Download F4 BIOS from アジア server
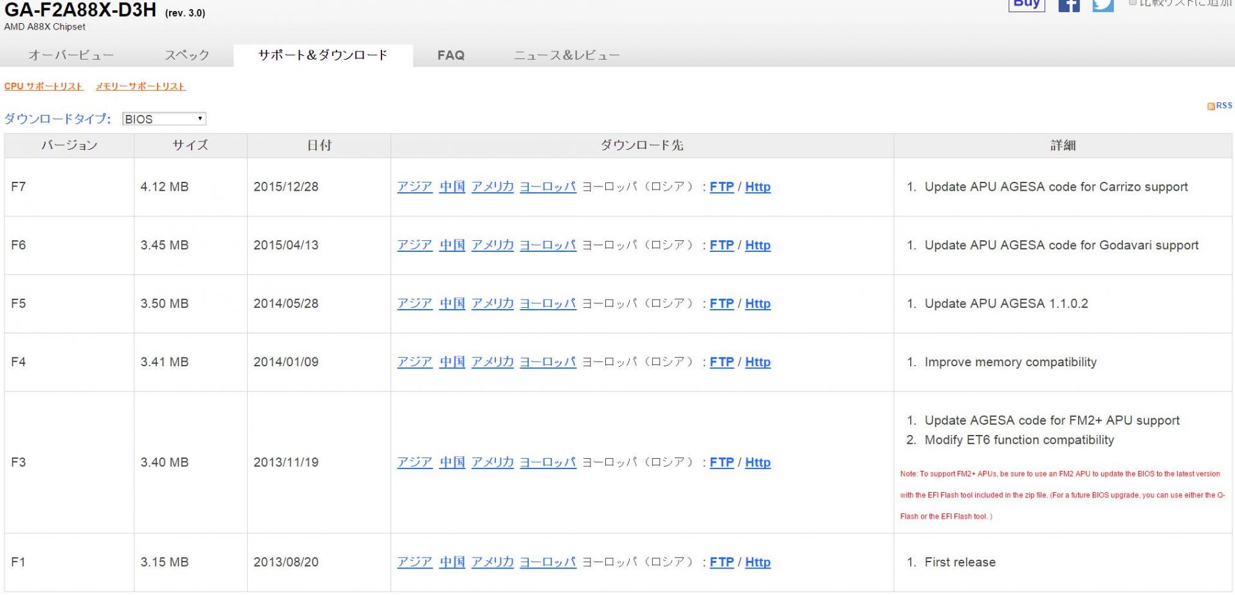1235x595 pixels. coord(415,362)
